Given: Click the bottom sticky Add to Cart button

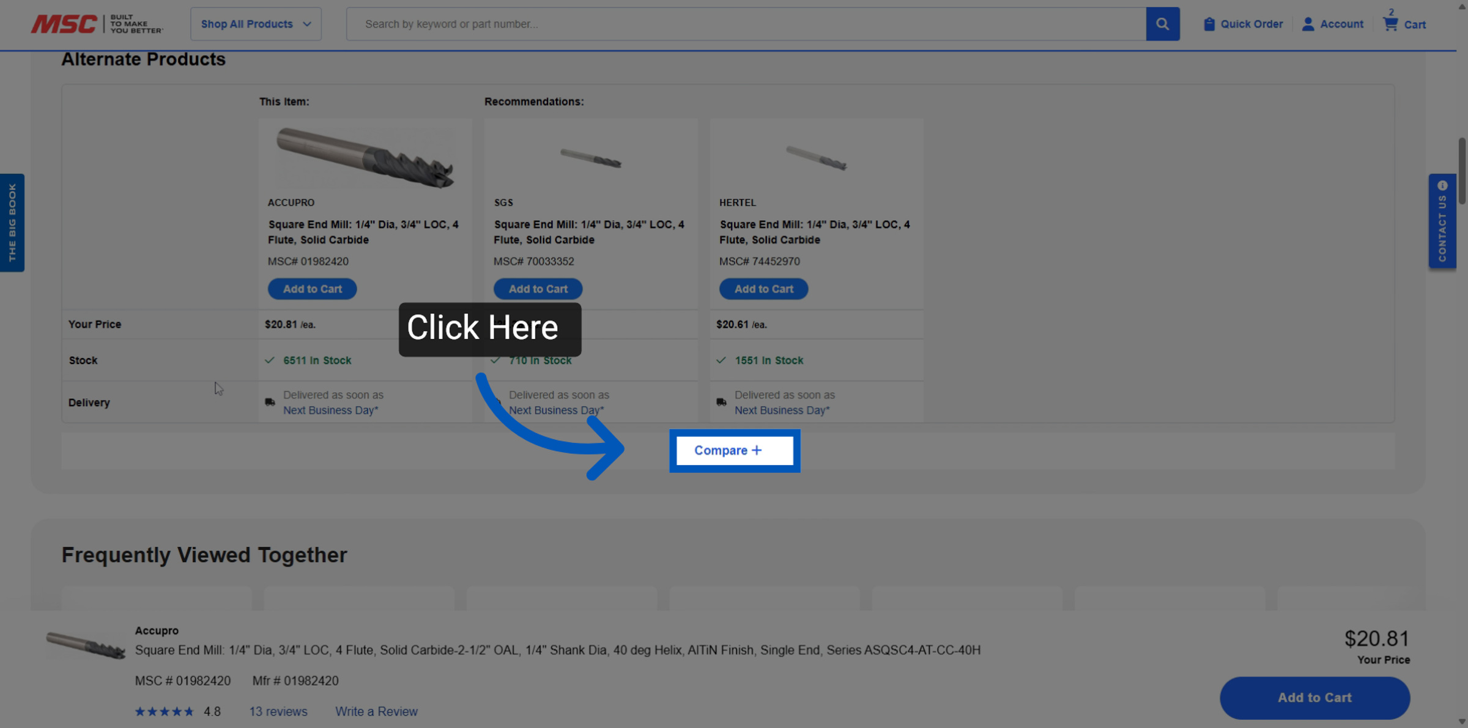Looking at the screenshot, I should (1314, 697).
